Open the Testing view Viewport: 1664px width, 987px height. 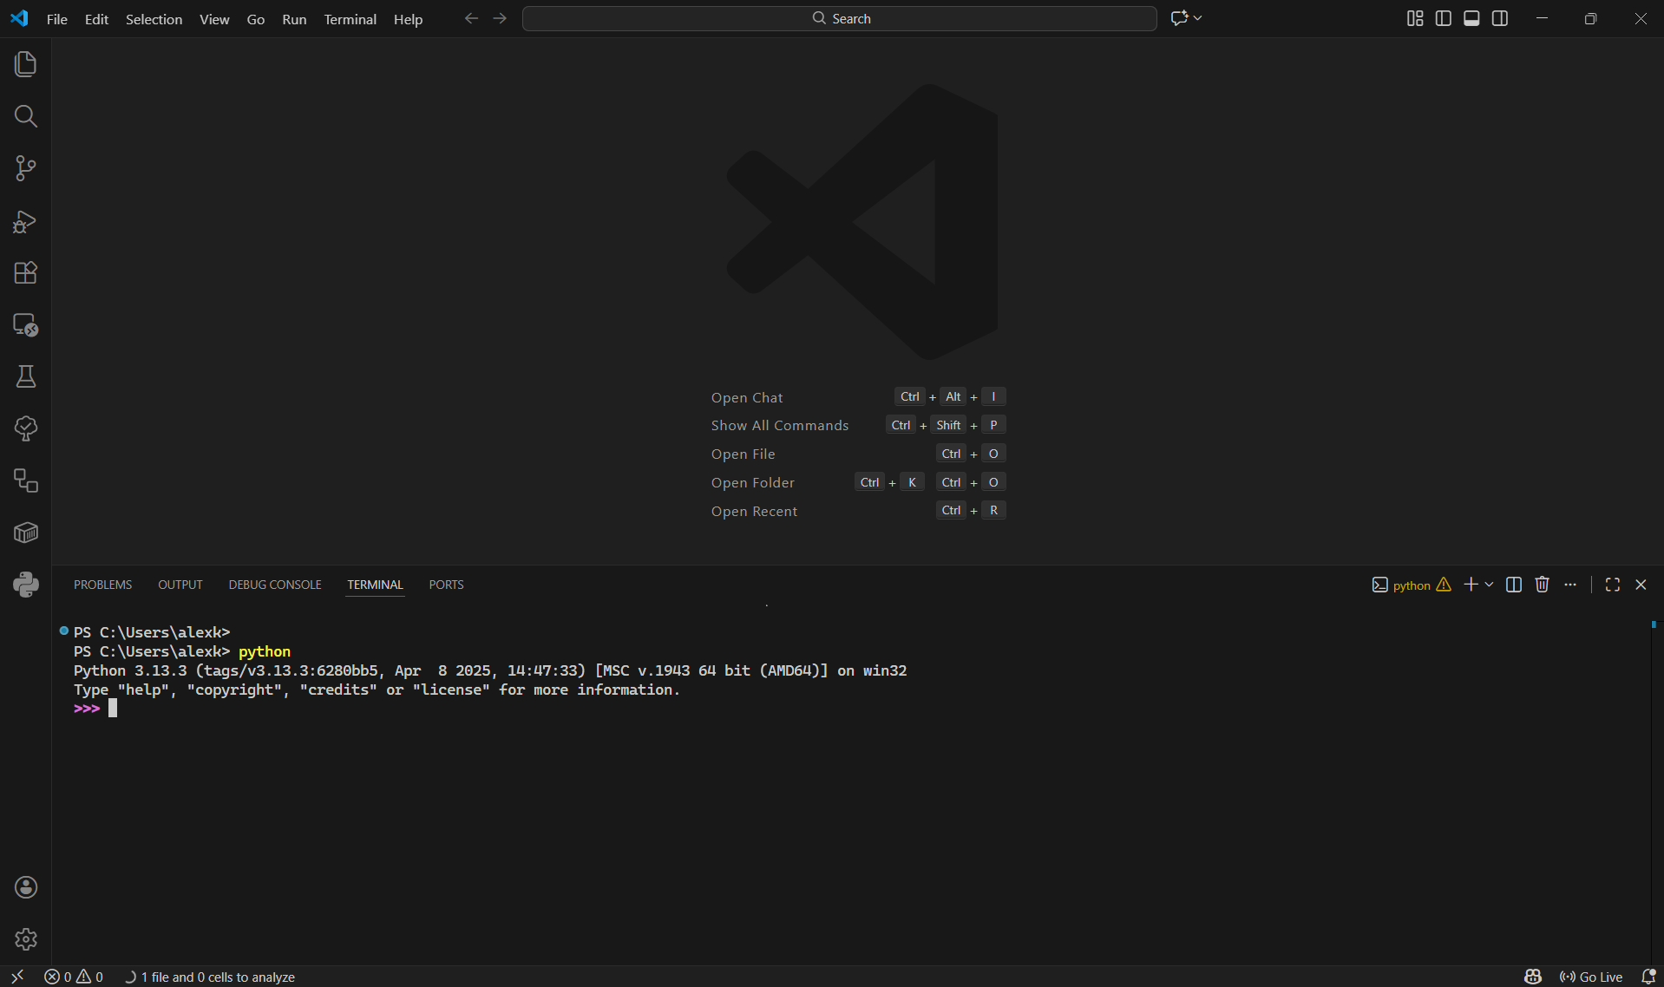[25, 376]
